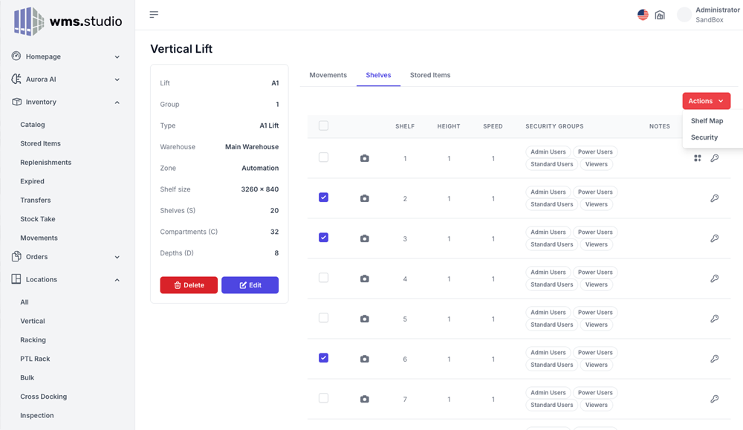
Task: Click the camera icon for shelf 6
Action: click(364, 359)
